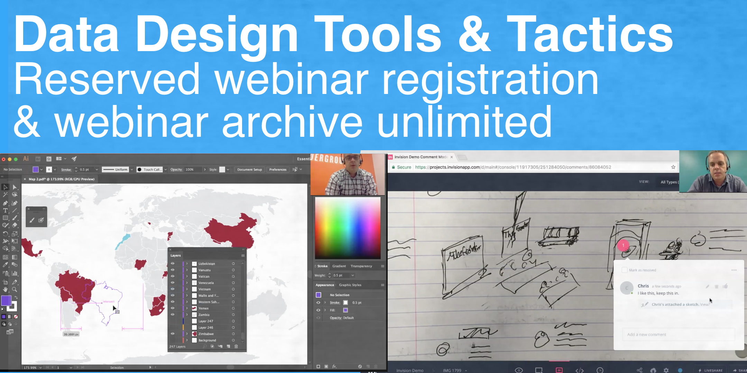Show the Background layer via visibility column
Screen dimensions: 747x373
pyautogui.click(x=173, y=340)
